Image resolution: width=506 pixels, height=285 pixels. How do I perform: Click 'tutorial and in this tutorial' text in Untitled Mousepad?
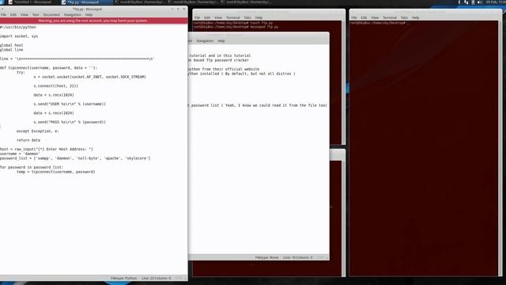[220, 55]
